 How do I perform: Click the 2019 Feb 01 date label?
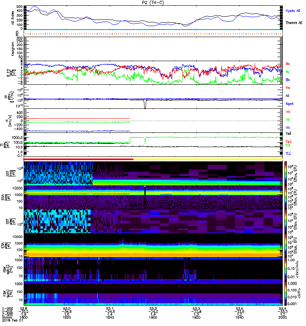click(13, 321)
